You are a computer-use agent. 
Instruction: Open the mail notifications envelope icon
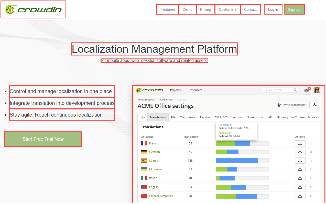306,90
